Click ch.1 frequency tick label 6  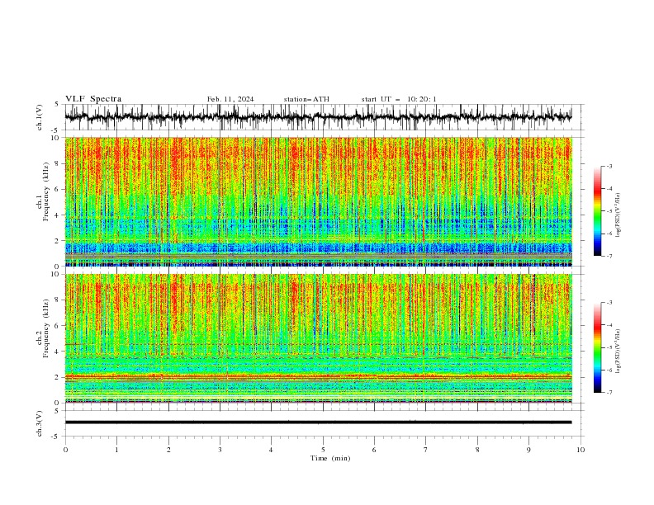[57, 189]
